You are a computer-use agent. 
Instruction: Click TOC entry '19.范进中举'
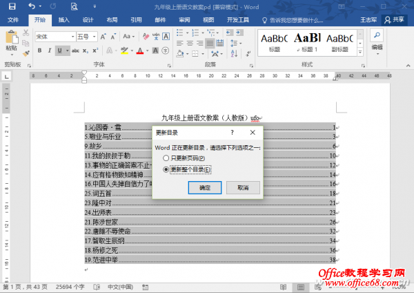210,260
